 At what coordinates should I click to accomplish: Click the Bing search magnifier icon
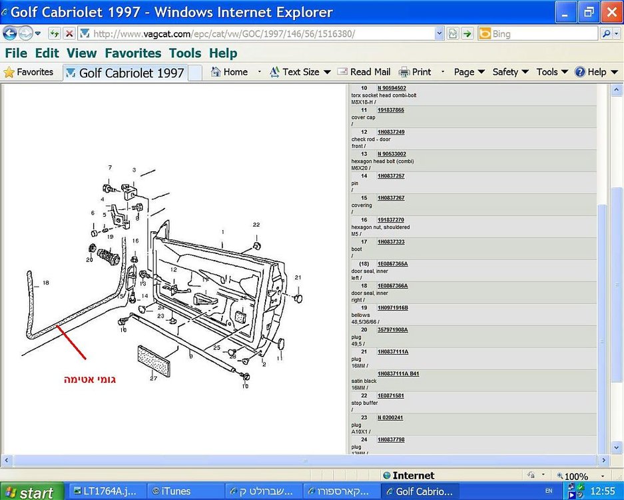coord(606,34)
